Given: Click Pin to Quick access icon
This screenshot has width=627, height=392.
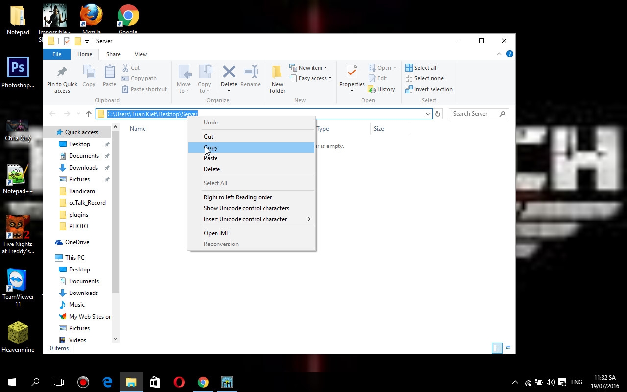Looking at the screenshot, I should tap(62, 73).
